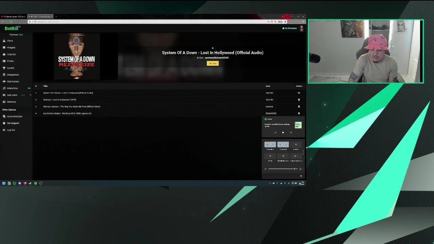Click the BotRix logo
The height and width of the screenshot is (244, 434).
click(12, 28)
